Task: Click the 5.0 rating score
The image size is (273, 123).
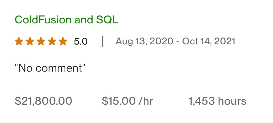Action: click(x=81, y=41)
